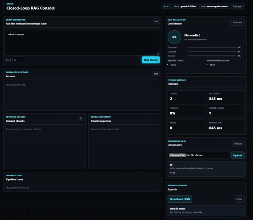Click the 'No verdict' label

[192, 35]
